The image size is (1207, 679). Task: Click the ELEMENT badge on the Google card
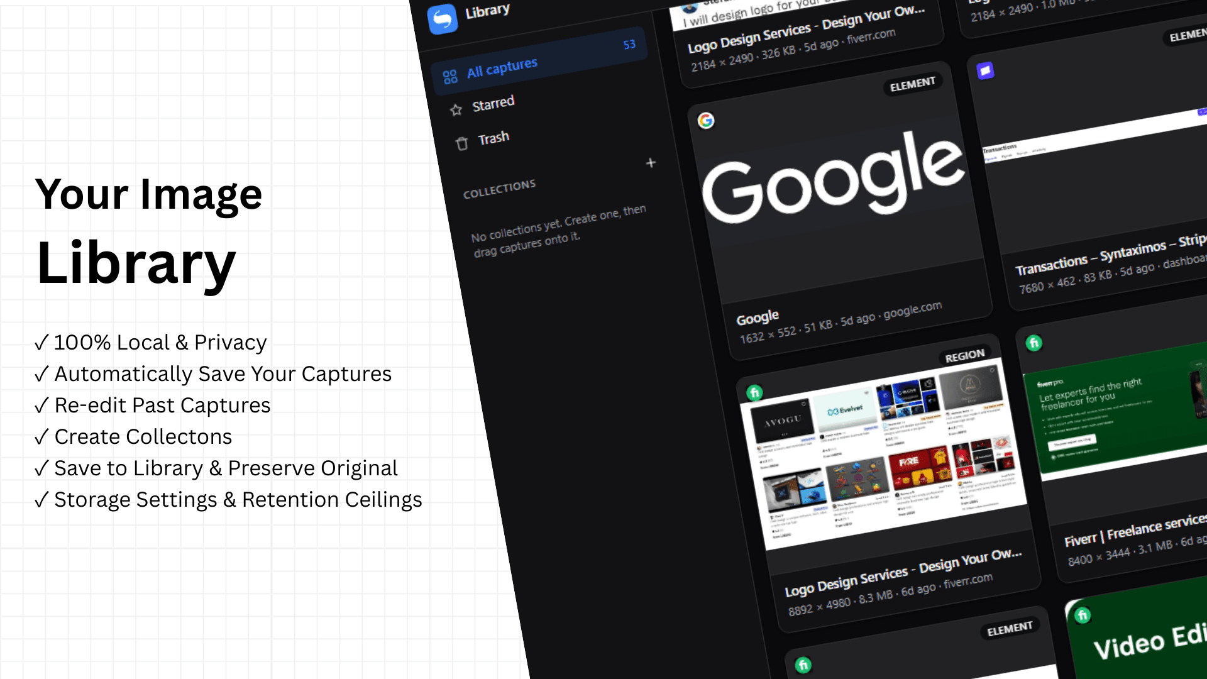(913, 84)
